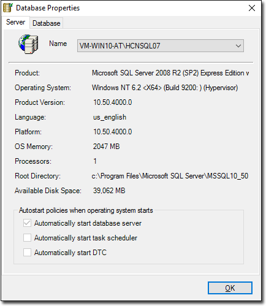Enable Automatically start task scheduler
266x306 pixels.
[x=27, y=238]
